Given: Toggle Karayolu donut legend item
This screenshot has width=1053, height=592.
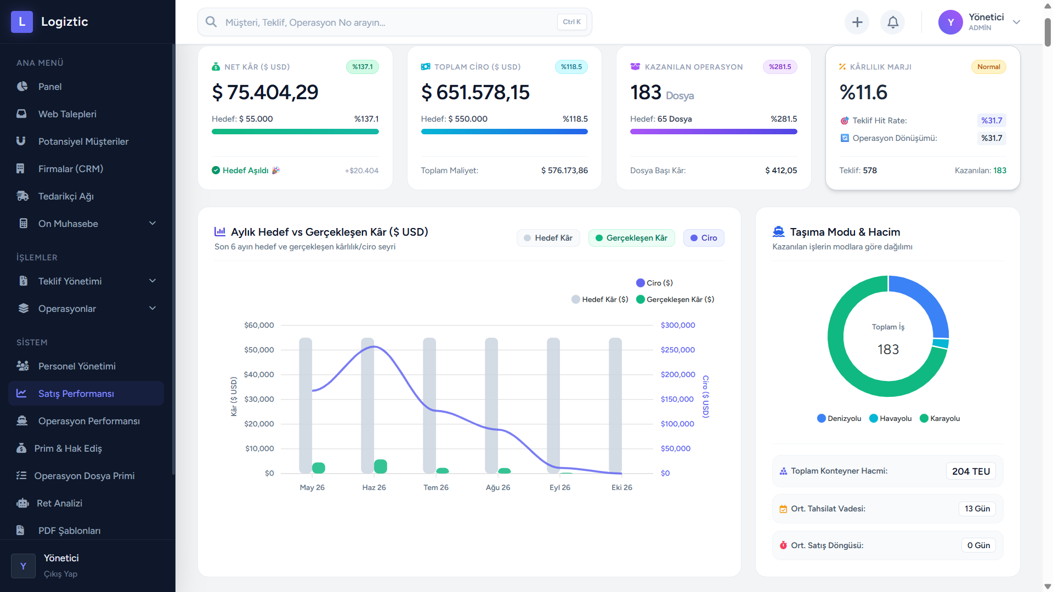Looking at the screenshot, I should tap(940, 418).
